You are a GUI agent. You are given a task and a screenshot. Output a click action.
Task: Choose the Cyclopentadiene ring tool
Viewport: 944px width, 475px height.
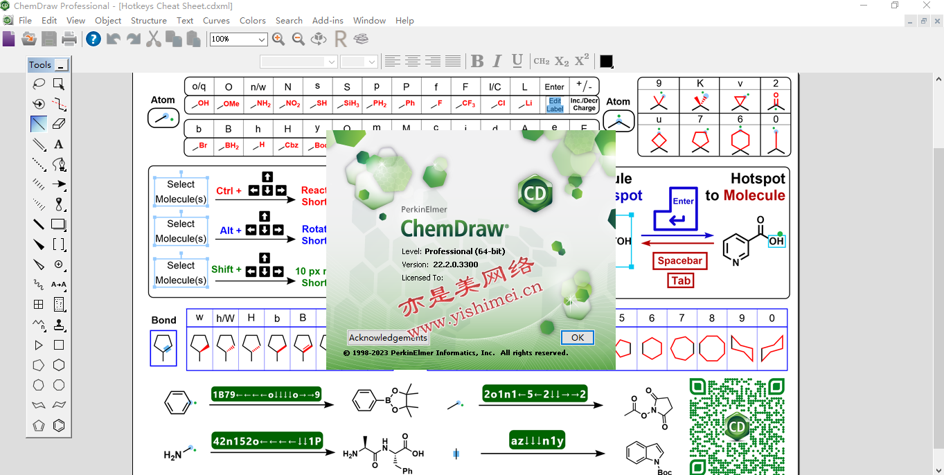pyautogui.click(x=39, y=426)
